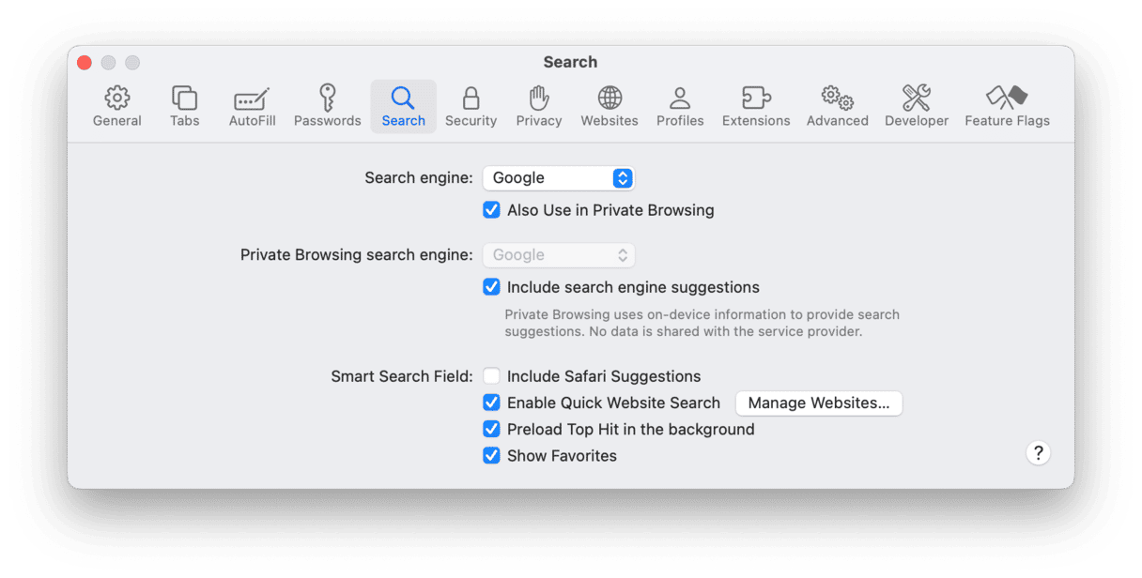
Task: Open the Privacy hand icon
Action: click(x=538, y=99)
